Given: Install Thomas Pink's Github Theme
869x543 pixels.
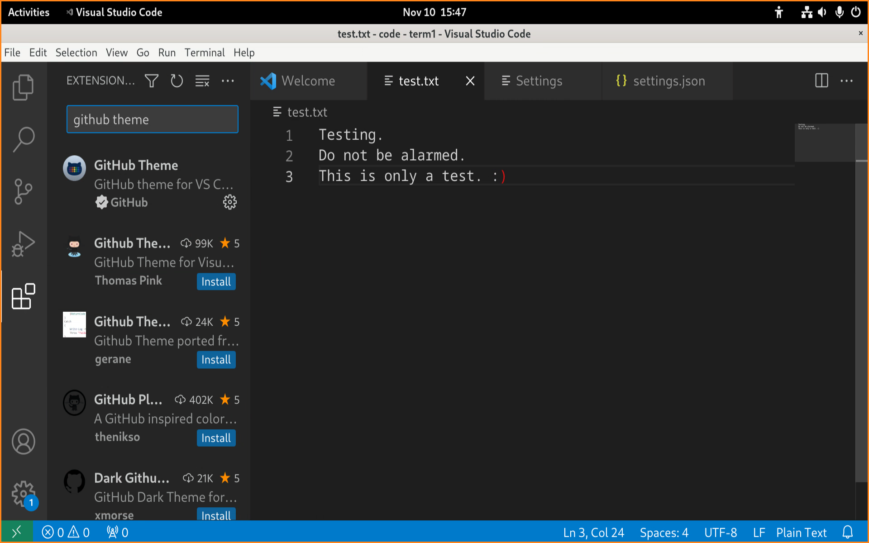Looking at the screenshot, I should (216, 281).
